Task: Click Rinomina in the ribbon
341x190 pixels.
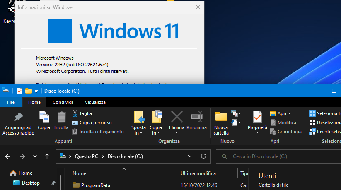Action: pyautogui.click(x=196, y=120)
